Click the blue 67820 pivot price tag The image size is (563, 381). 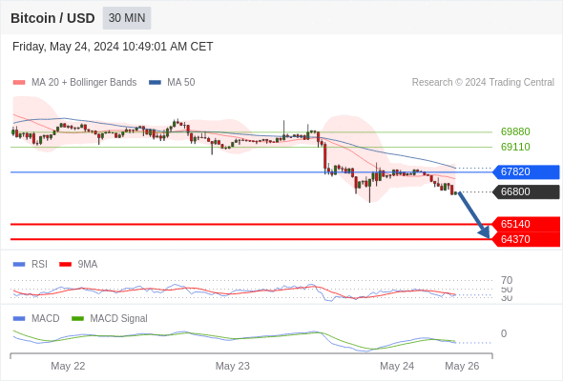pyautogui.click(x=526, y=171)
